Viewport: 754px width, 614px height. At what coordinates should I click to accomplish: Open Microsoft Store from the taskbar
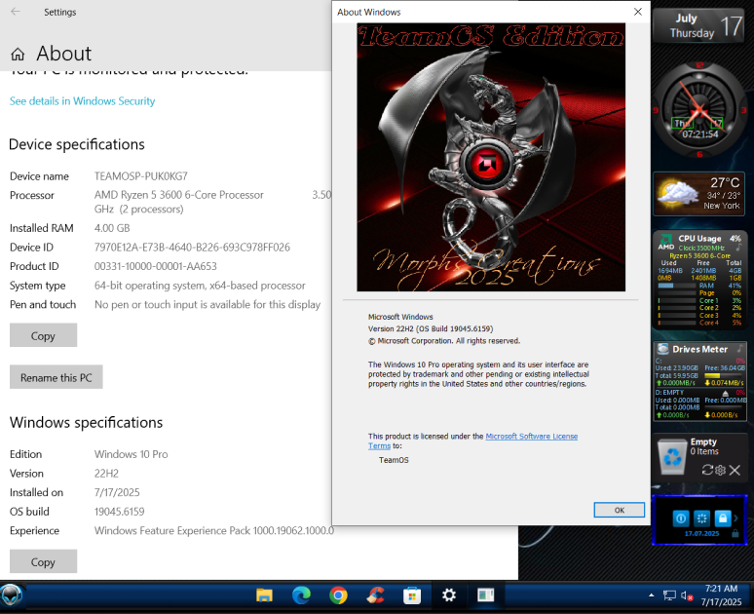click(412, 595)
